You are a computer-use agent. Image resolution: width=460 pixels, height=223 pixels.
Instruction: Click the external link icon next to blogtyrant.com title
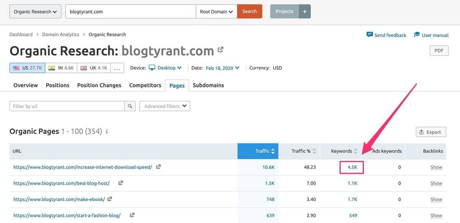pyautogui.click(x=220, y=50)
